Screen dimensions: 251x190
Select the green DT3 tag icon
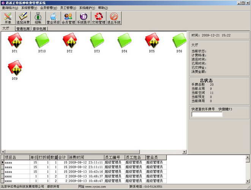[x=97, y=41]
